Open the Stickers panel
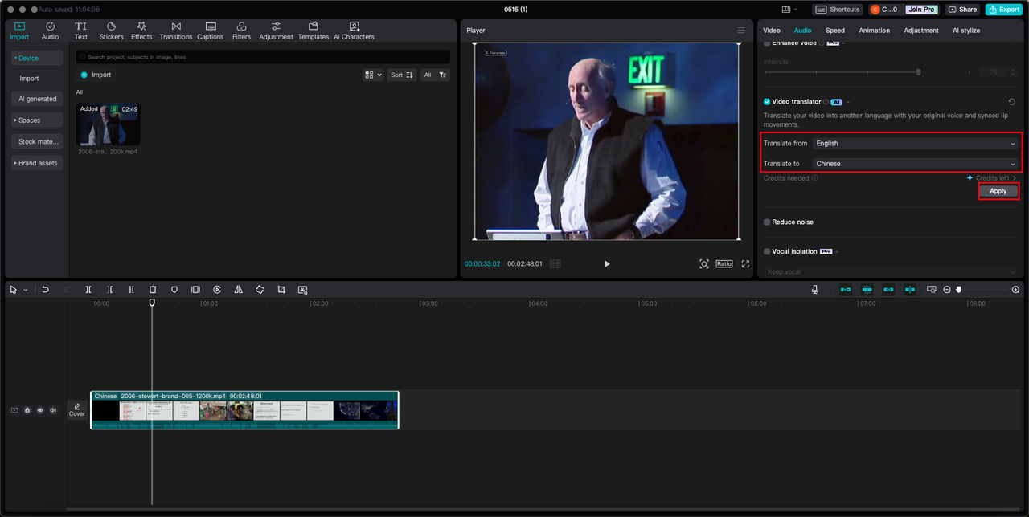Viewport: 1029px width, 517px height. click(x=111, y=31)
